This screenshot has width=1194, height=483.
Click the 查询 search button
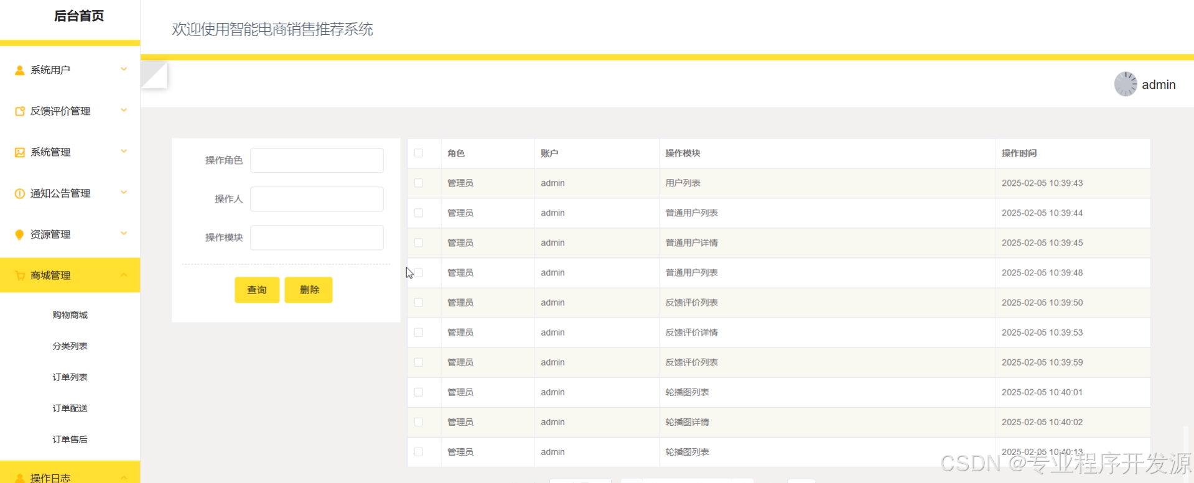coord(257,290)
